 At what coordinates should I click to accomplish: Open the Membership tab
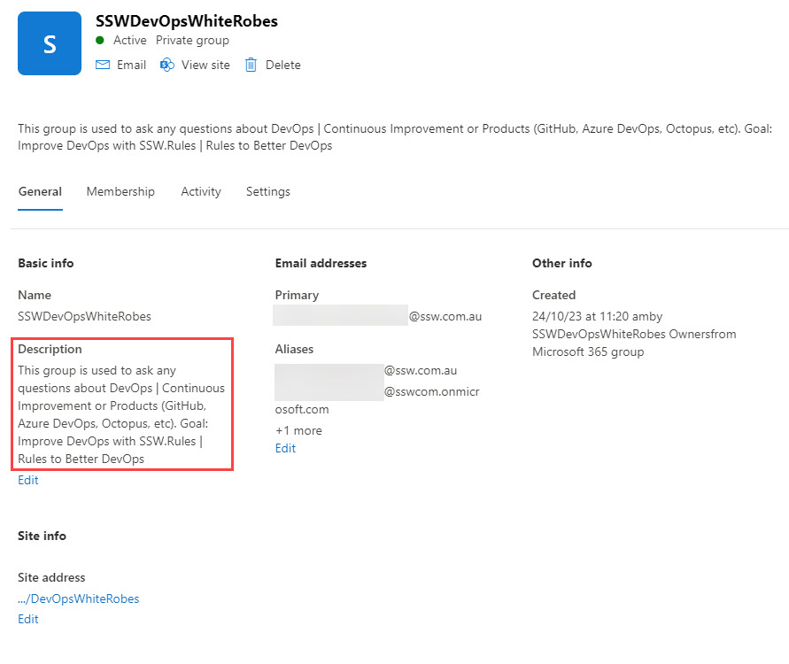tap(120, 191)
